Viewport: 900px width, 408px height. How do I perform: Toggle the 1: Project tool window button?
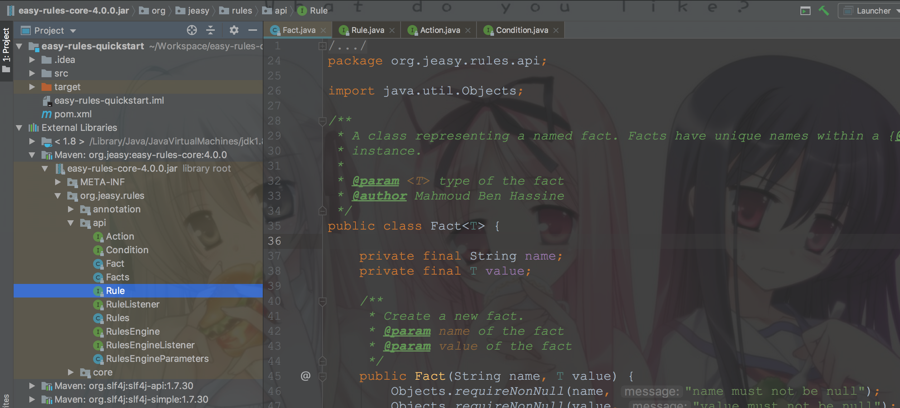6,50
